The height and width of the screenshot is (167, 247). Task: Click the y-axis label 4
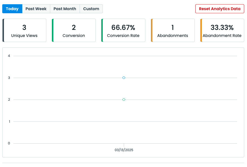pos(9,56)
